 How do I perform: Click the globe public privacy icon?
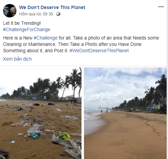pyautogui.click(x=58, y=14)
